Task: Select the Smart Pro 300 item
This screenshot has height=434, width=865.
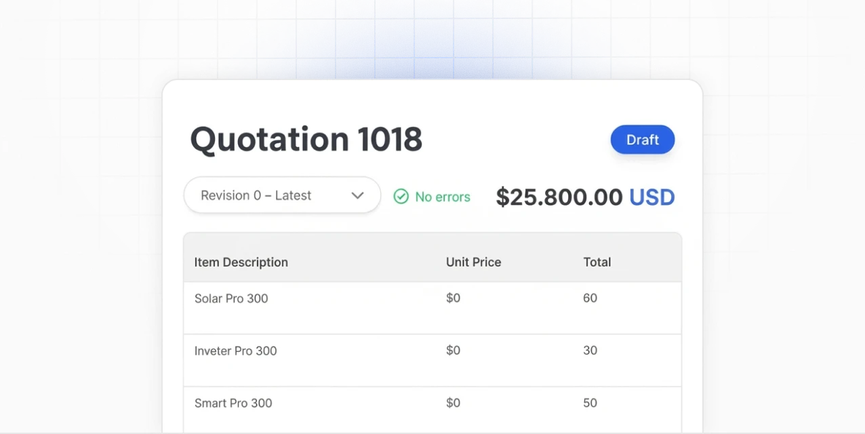Action: pyautogui.click(x=233, y=403)
